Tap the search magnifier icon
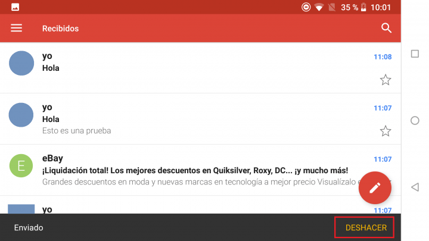 [x=386, y=28]
